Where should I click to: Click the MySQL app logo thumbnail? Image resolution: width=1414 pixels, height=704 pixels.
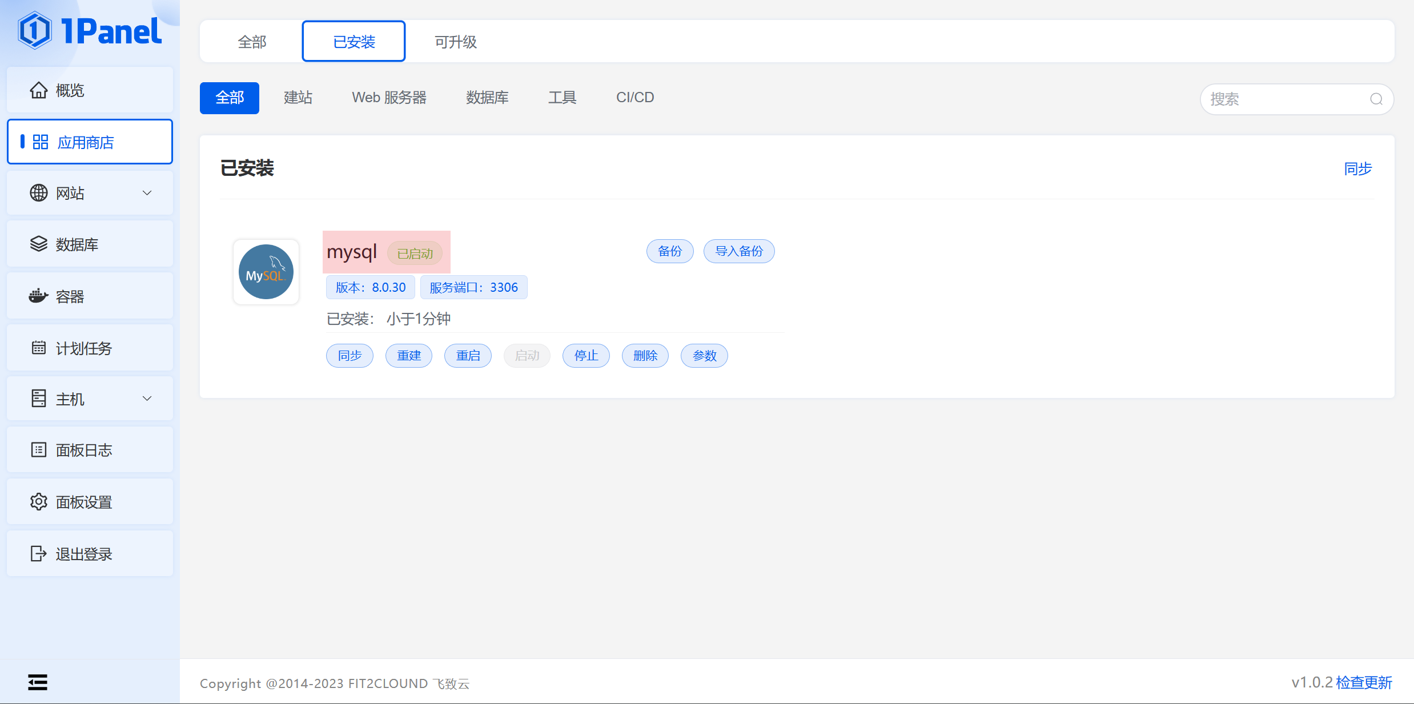pos(266,272)
